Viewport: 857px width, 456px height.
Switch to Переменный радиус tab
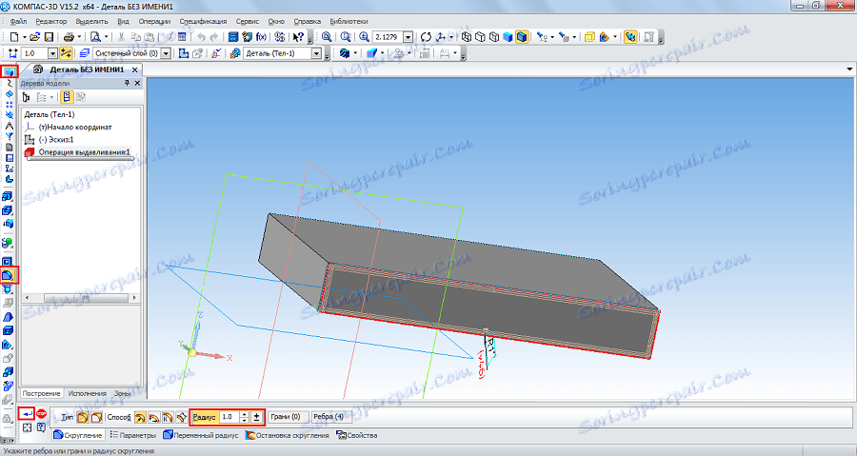click(201, 435)
